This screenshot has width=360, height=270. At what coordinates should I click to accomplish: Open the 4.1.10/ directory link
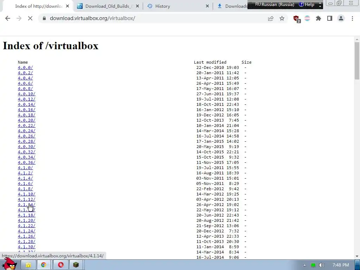(x=27, y=194)
